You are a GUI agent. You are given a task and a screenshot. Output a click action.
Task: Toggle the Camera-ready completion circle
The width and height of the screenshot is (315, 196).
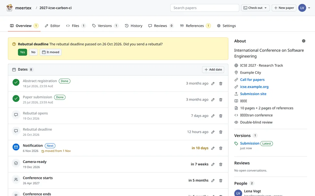point(16,163)
